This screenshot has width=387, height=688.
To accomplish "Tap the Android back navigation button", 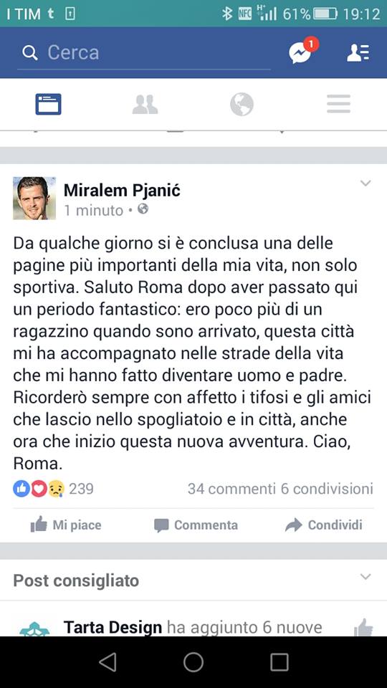I will 107,662.
